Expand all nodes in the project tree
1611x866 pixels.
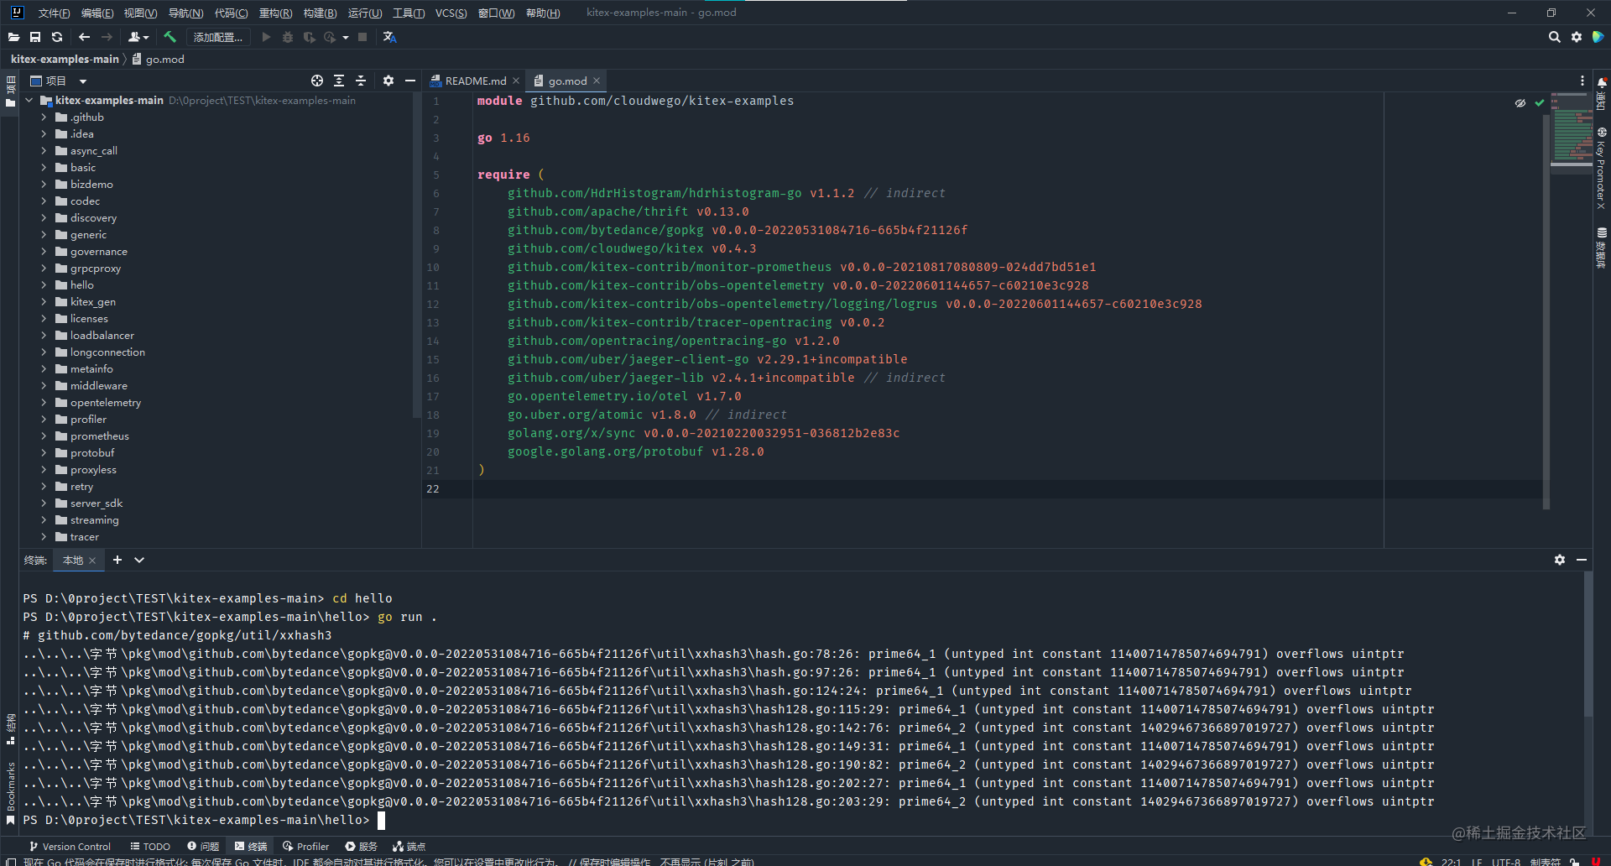(x=339, y=81)
